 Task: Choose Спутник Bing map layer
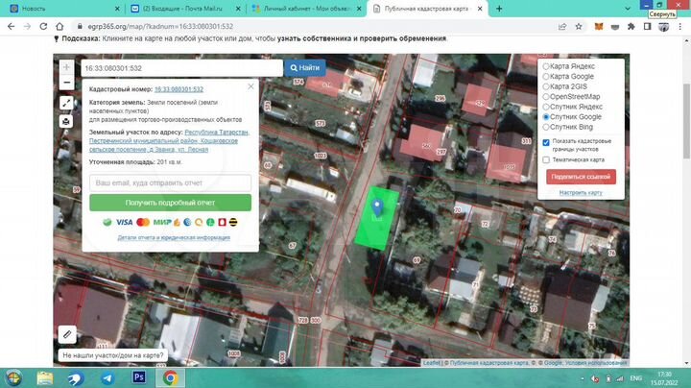(547, 127)
